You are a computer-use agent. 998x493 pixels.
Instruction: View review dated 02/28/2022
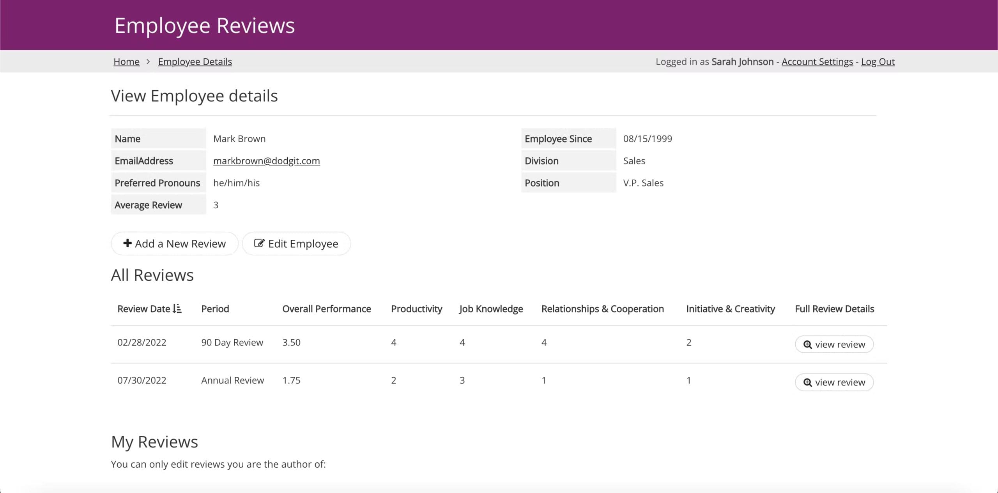pyautogui.click(x=834, y=344)
